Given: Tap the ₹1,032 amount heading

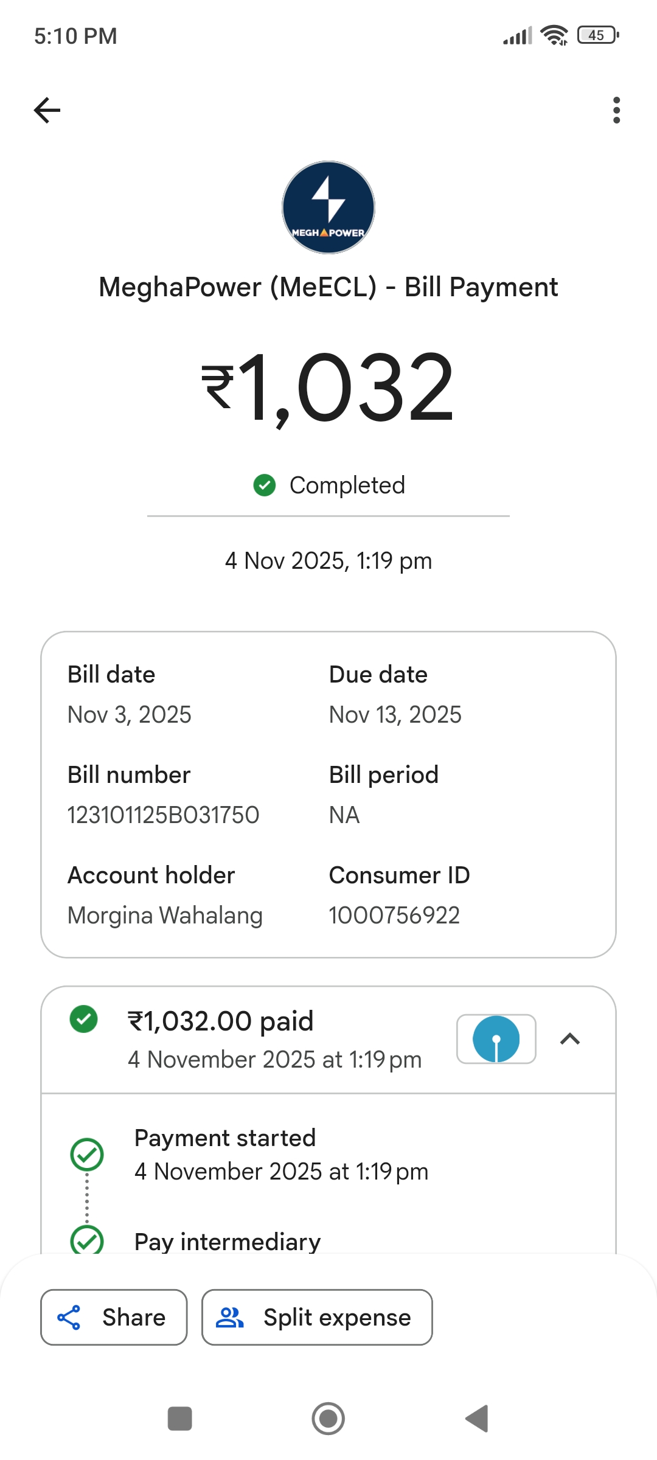Looking at the screenshot, I should tap(328, 388).
